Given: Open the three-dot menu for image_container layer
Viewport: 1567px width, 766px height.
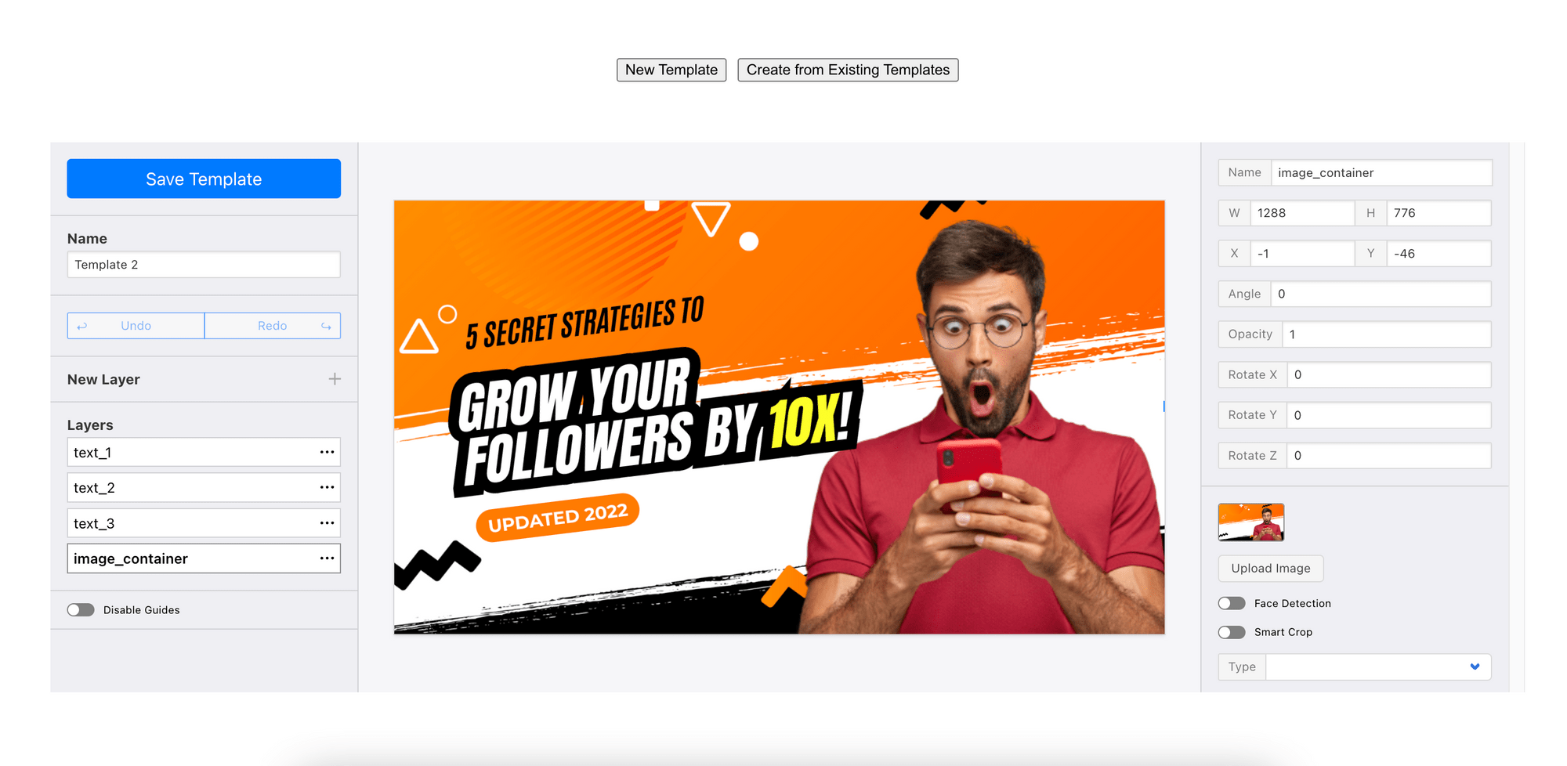Looking at the screenshot, I should [327, 558].
